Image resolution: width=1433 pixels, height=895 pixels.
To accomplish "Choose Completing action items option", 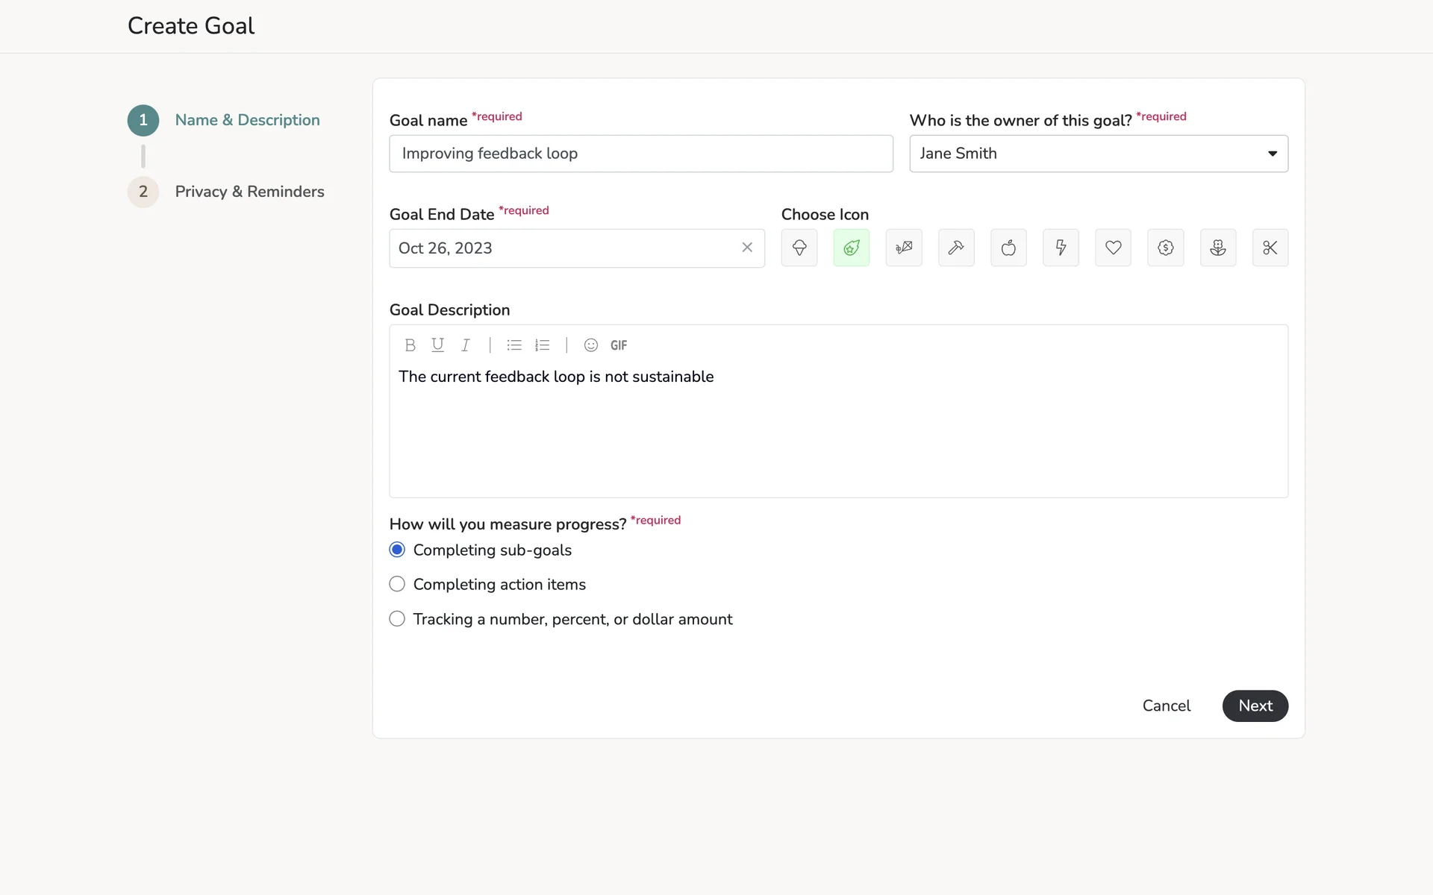I will 397,584.
